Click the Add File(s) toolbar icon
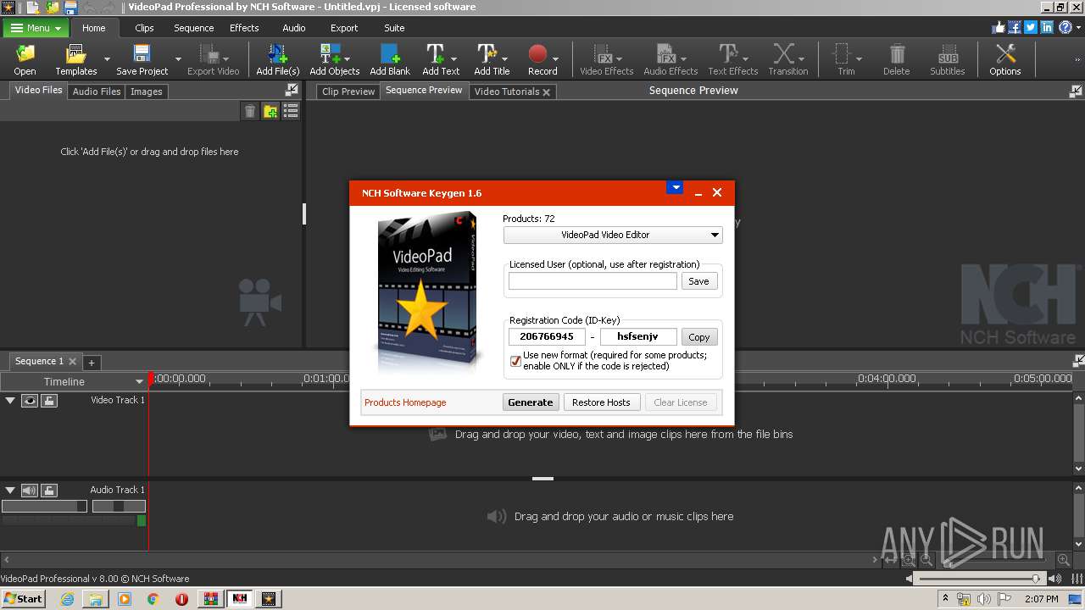The height and width of the screenshot is (610, 1085). [278, 59]
